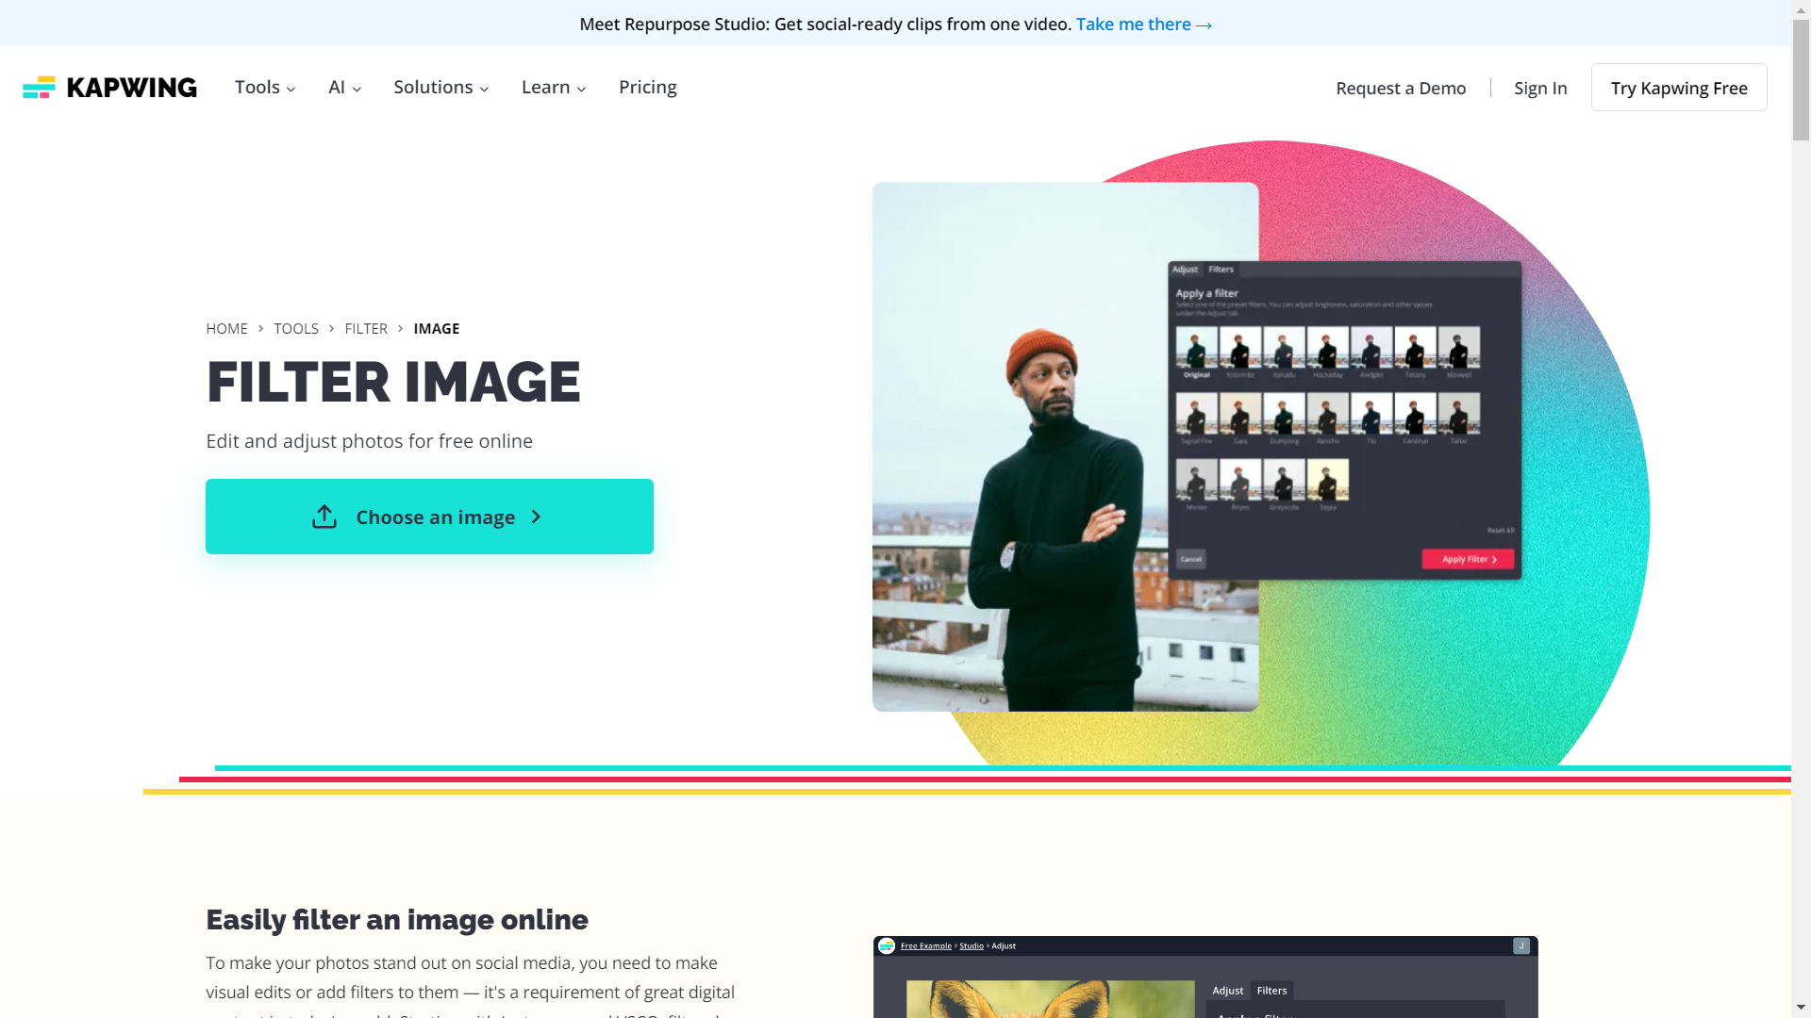
Task: Click the J avatar icon in the Studio preview
Action: coord(1520,945)
